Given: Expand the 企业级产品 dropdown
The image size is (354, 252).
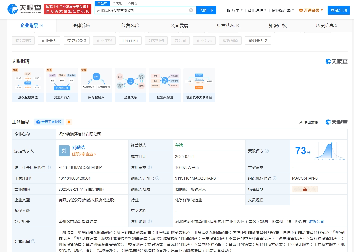Looking at the screenshot, I should [x=293, y=10].
